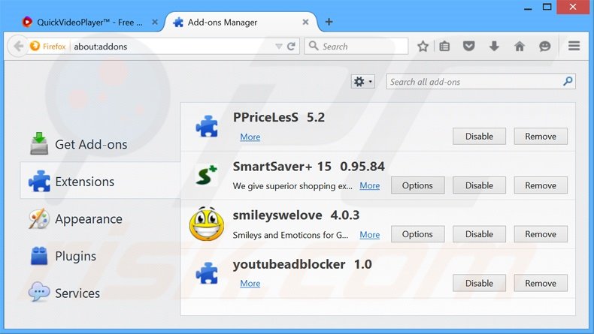Minimize the Firefox window
594x334 pixels.
528,8
